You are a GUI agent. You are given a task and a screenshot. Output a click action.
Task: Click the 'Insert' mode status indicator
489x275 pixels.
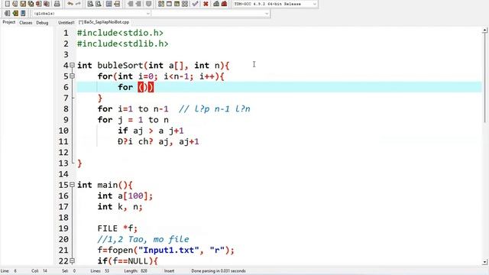click(170, 271)
